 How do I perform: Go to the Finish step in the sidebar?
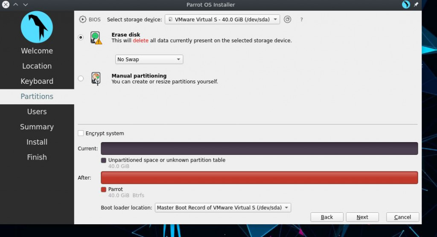[x=37, y=157]
